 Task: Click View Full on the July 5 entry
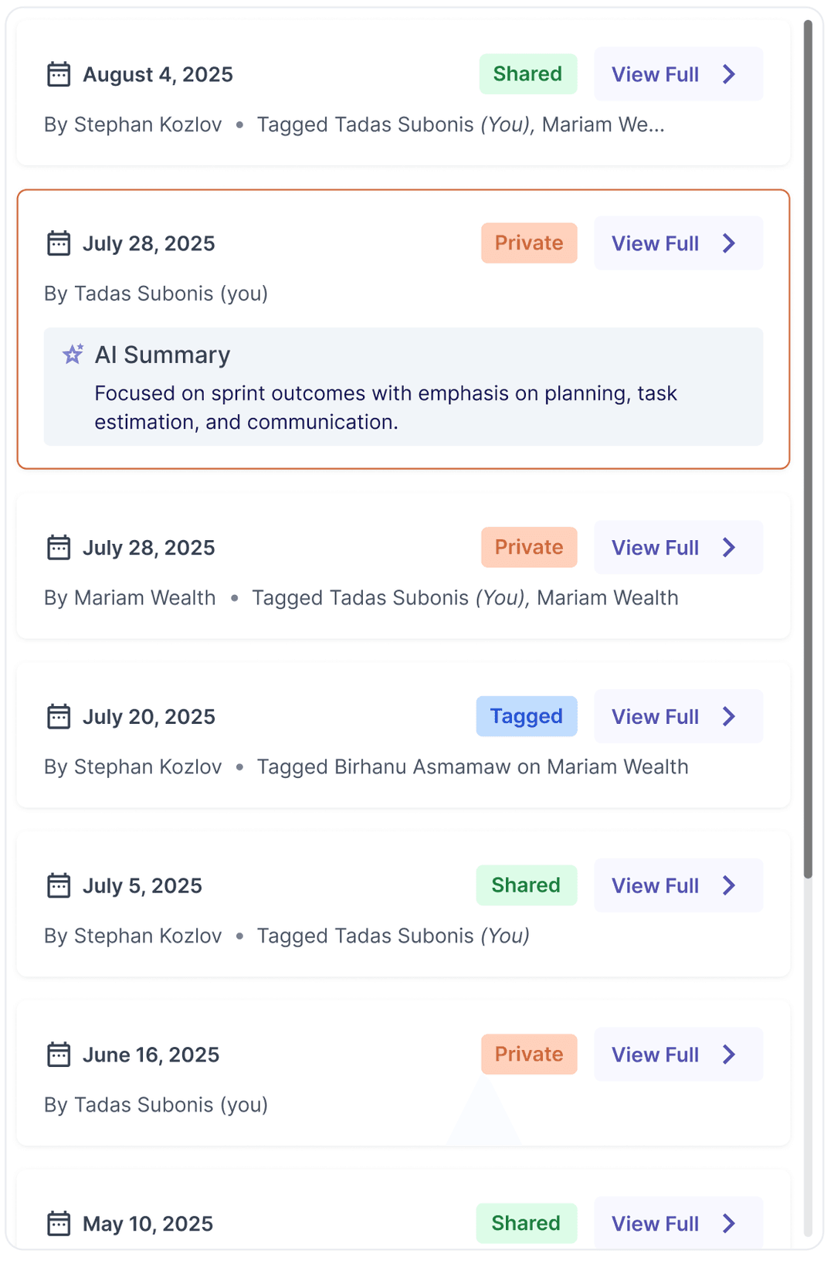coord(678,885)
